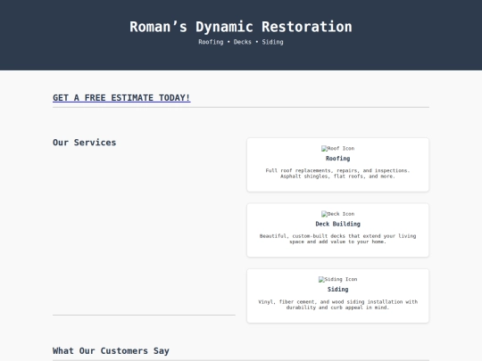Image resolution: width=482 pixels, height=361 pixels.
Task: Click the Roofing card heading
Action: tap(337, 159)
